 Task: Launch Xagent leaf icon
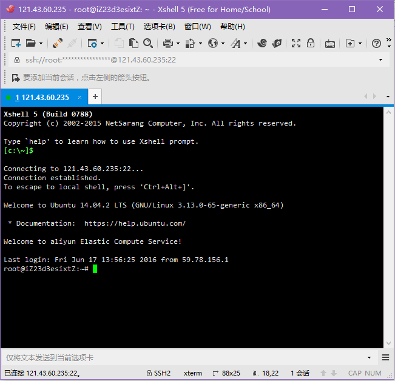pyautogui.click(x=277, y=43)
